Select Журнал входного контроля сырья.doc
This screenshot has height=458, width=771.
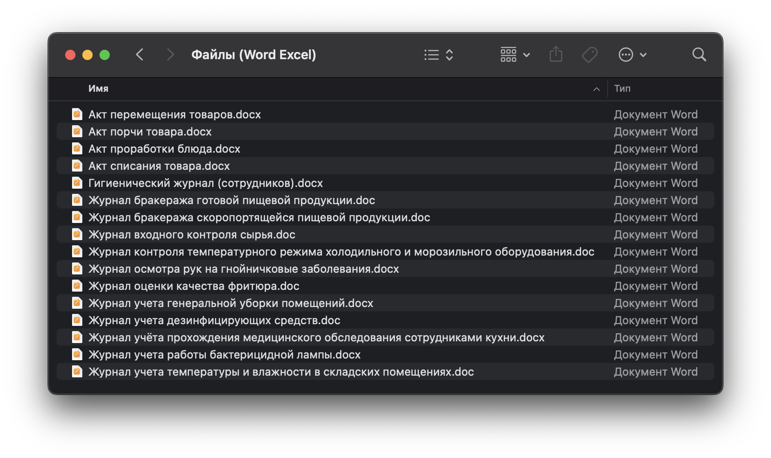192,235
